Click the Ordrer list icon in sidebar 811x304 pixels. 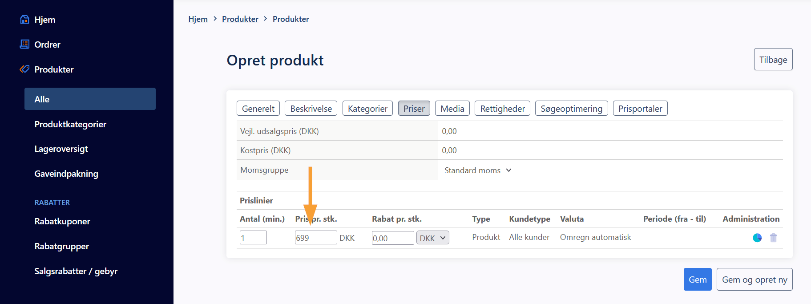(24, 44)
